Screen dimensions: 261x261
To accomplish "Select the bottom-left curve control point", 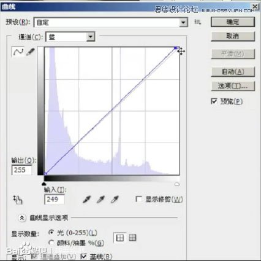I will click(45, 174).
